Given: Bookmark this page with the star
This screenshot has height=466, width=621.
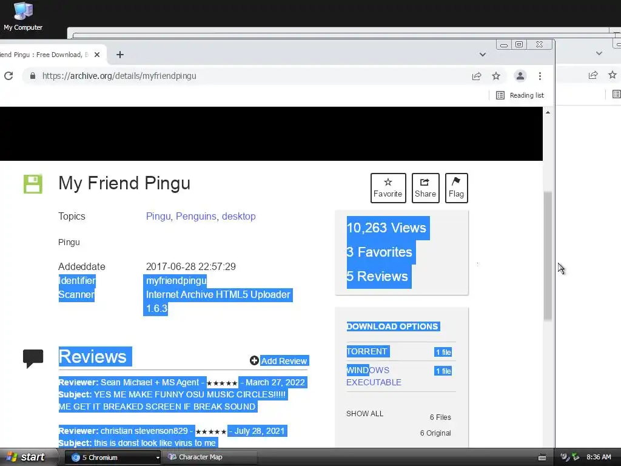Looking at the screenshot, I should (x=496, y=76).
